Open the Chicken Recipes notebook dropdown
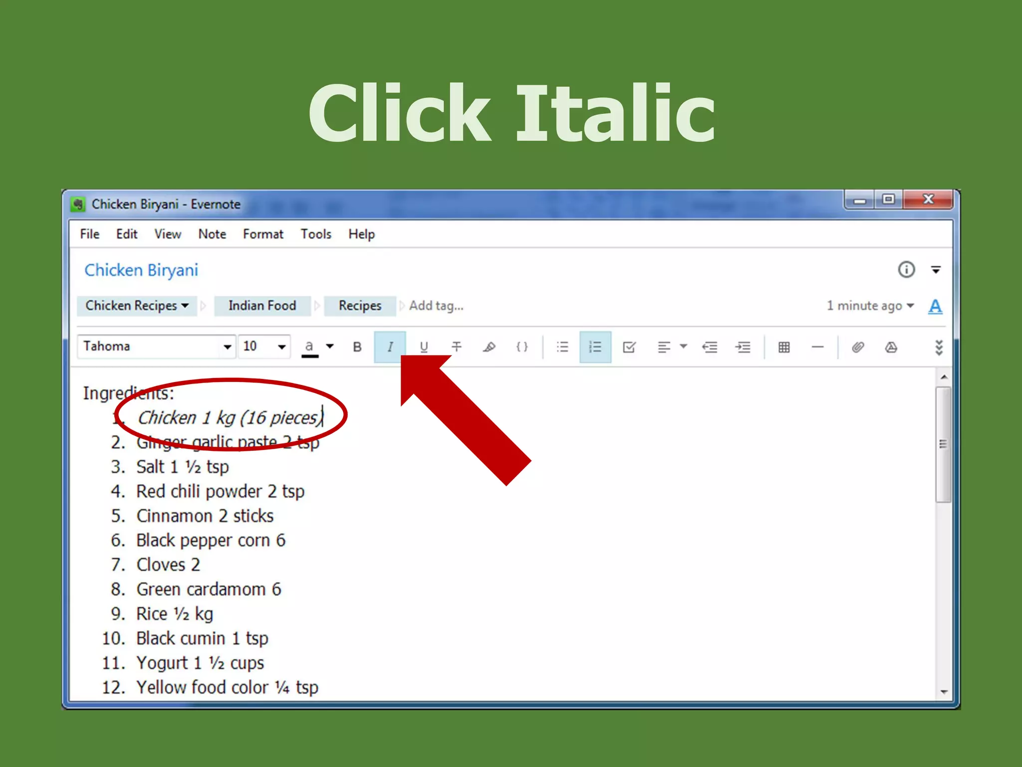Viewport: 1022px width, 767px height. (x=137, y=306)
